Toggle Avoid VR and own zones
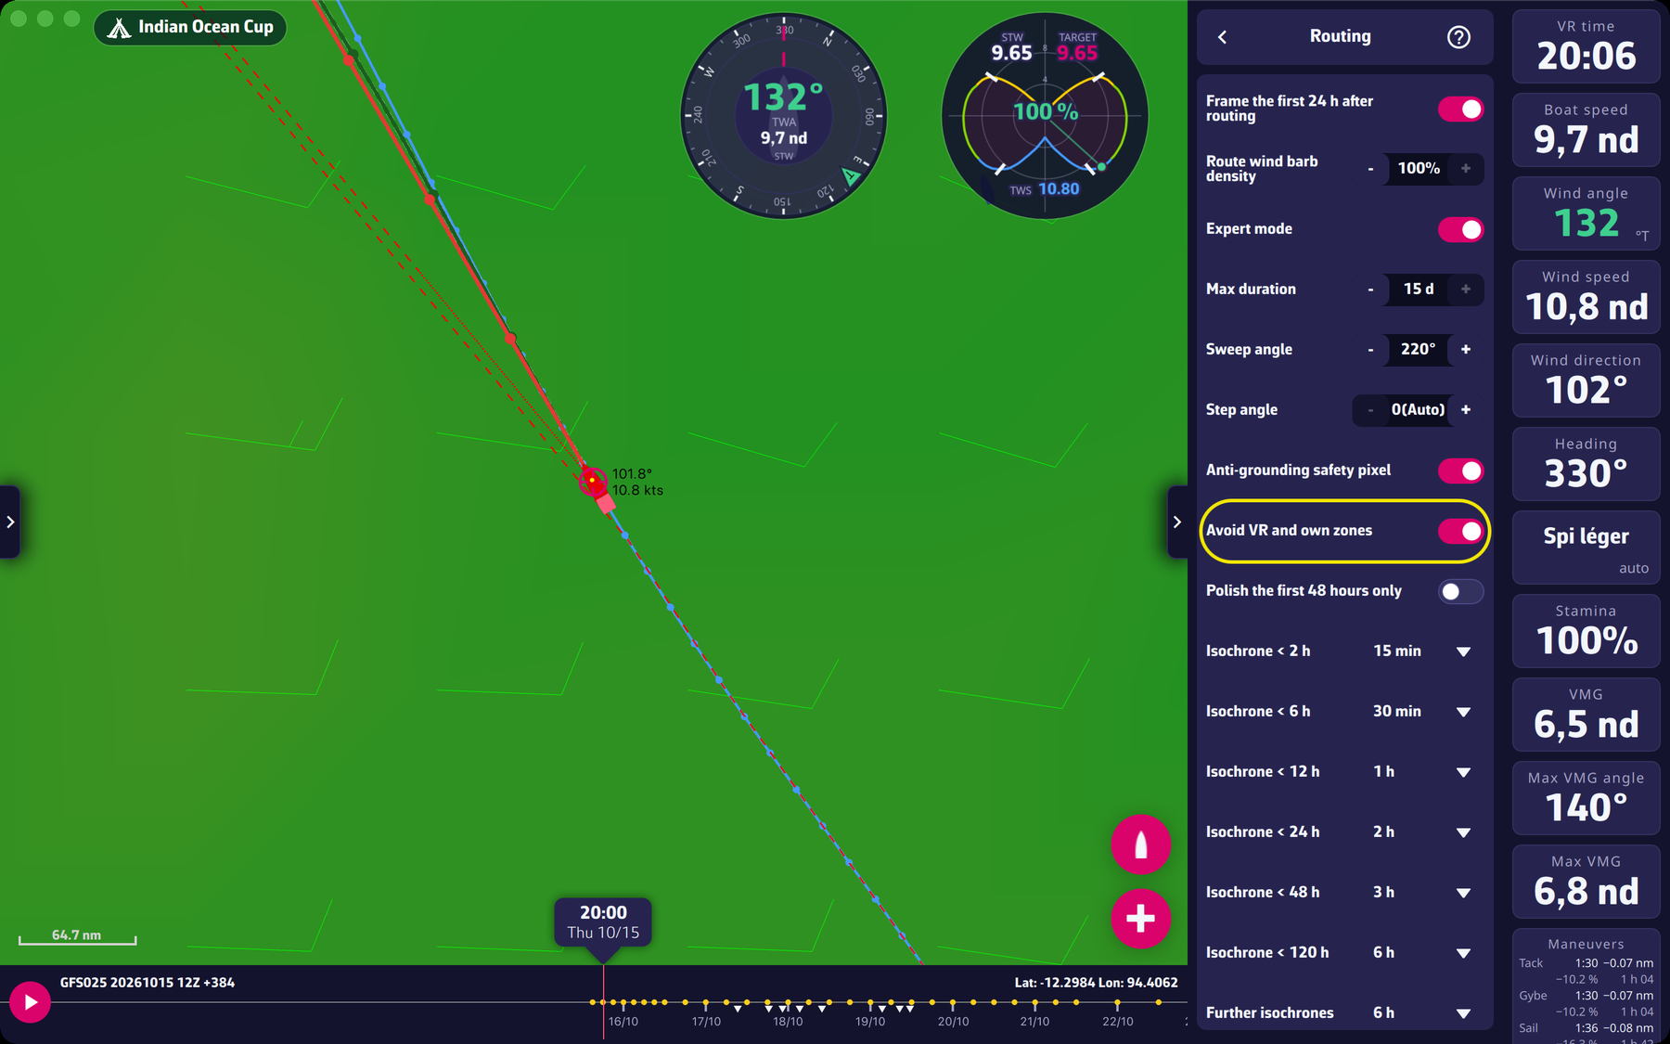1670x1044 pixels. click(x=1460, y=531)
